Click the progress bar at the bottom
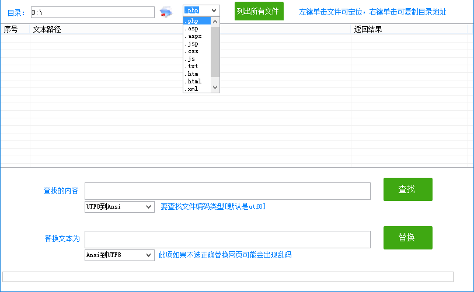 pos(228,277)
